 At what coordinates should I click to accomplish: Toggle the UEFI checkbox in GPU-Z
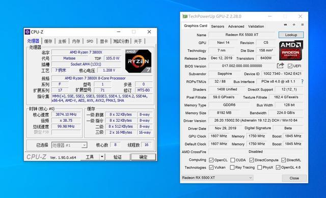coord(290,66)
